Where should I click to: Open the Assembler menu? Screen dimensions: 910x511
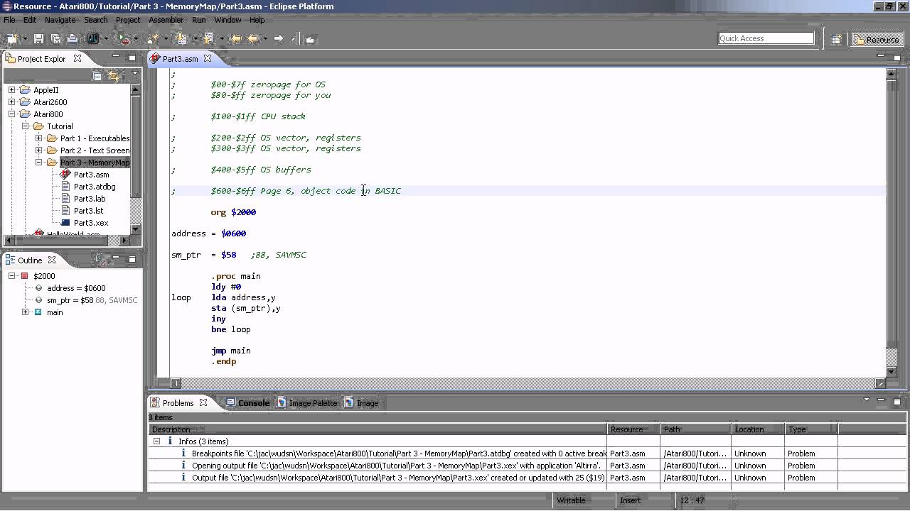point(166,20)
